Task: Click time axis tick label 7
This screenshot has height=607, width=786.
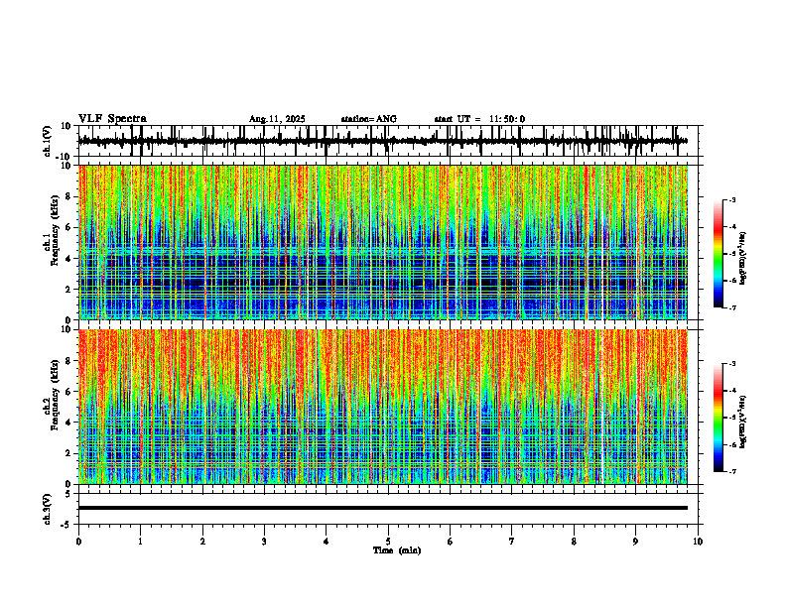Action: click(512, 542)
